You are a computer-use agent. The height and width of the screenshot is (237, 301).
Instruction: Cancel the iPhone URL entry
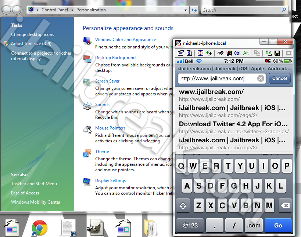click(279, 79)
